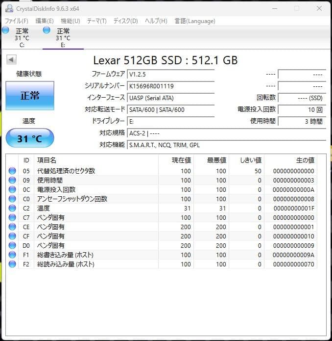The height and width of the screenshot is (341, 332).
Task: Click status orb for attribute CE
Action: (x=12, y=227)
